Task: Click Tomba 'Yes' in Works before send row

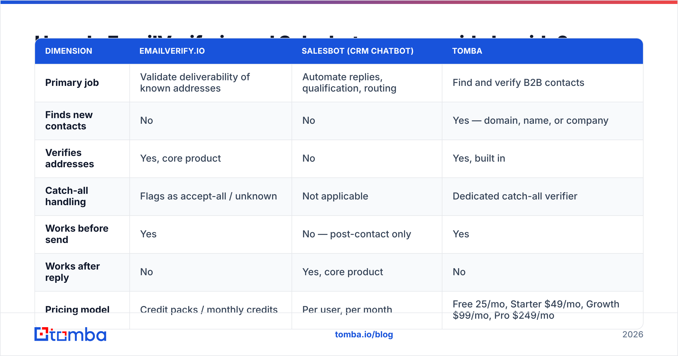Action: (461, 234)
